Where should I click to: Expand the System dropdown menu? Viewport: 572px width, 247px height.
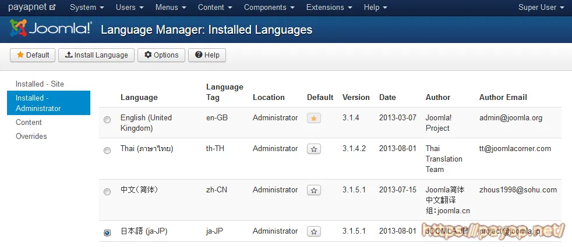[x=87, y=8]
